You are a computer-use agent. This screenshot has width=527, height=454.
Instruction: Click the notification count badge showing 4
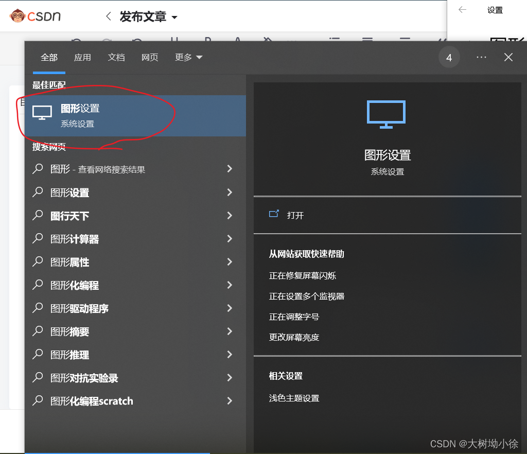(x=449, y=57)
